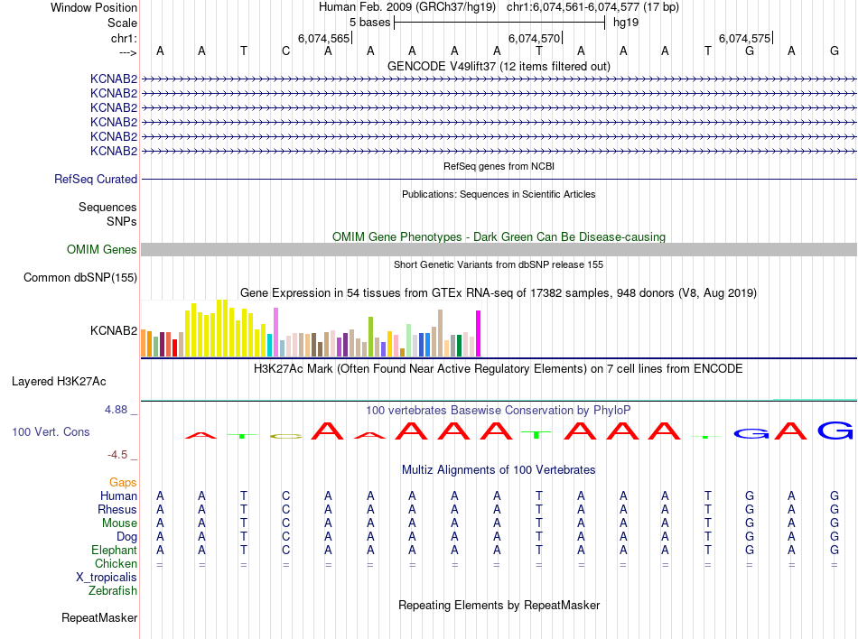Click the SNPs track label
Image resolution: width=858 pixels, height=639 pixels.
pyautogui.click(x=122, y=221)
